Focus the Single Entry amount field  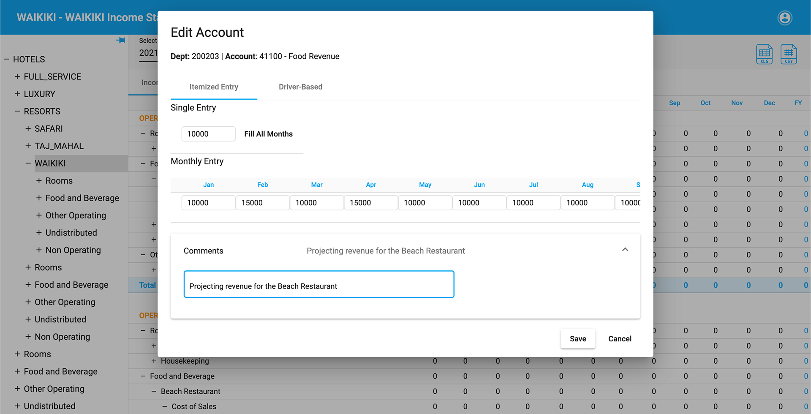[208, 134]
